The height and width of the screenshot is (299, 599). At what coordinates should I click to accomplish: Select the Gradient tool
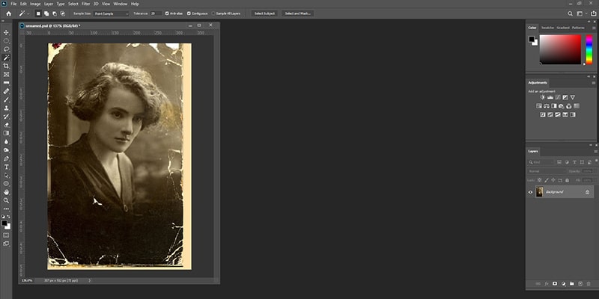[6, 133]
